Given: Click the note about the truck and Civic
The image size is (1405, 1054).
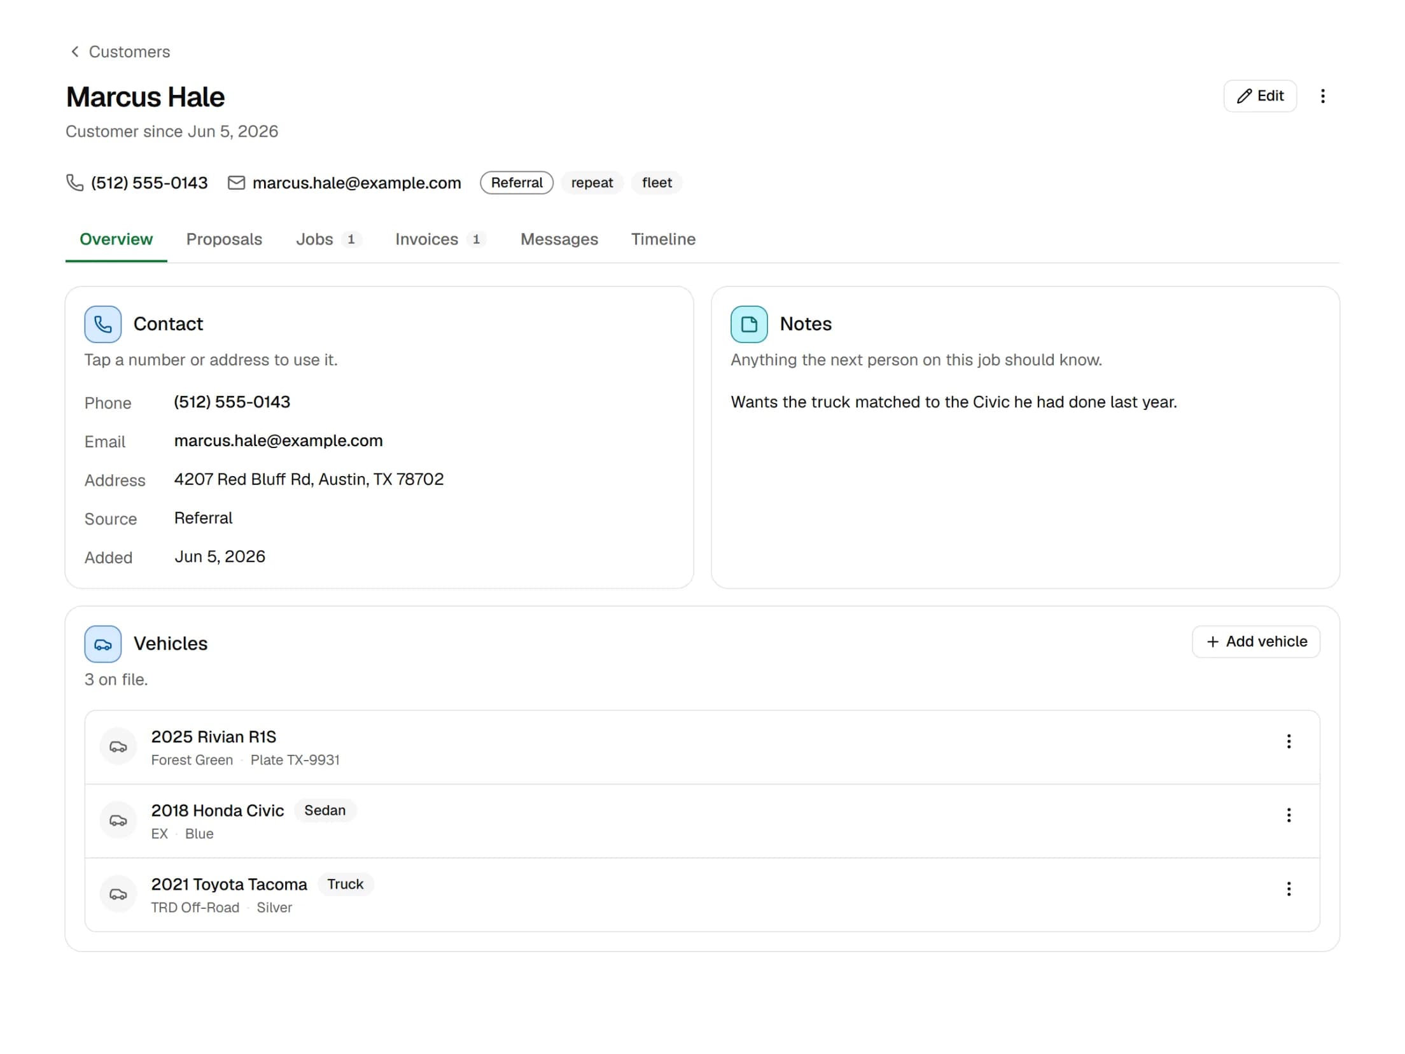Looking at the screenshot, I should [953, 402].
